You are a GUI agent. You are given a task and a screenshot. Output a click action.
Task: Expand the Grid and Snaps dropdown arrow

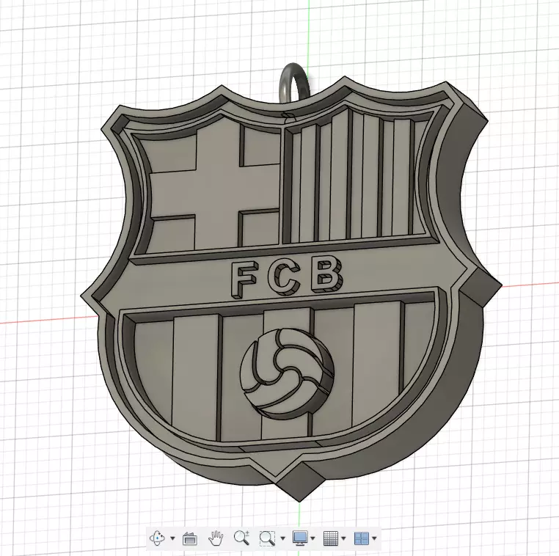343,538
